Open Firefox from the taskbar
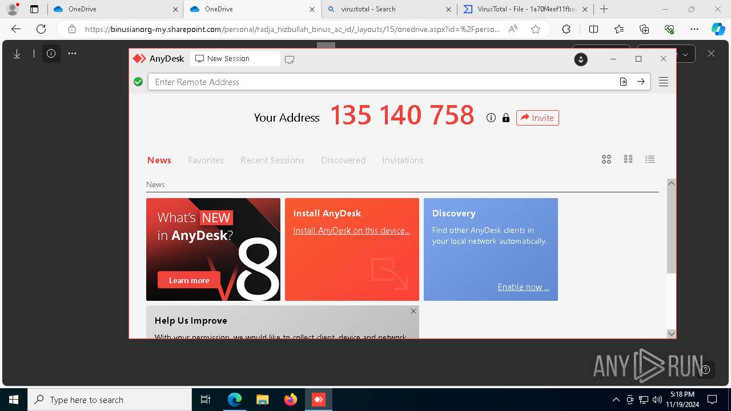The height and width of the screenshot is (411, 731). 291,400
